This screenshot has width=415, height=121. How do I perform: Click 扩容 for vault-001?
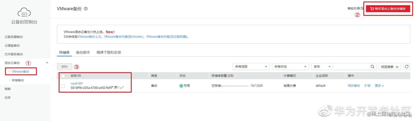(368, 86)
